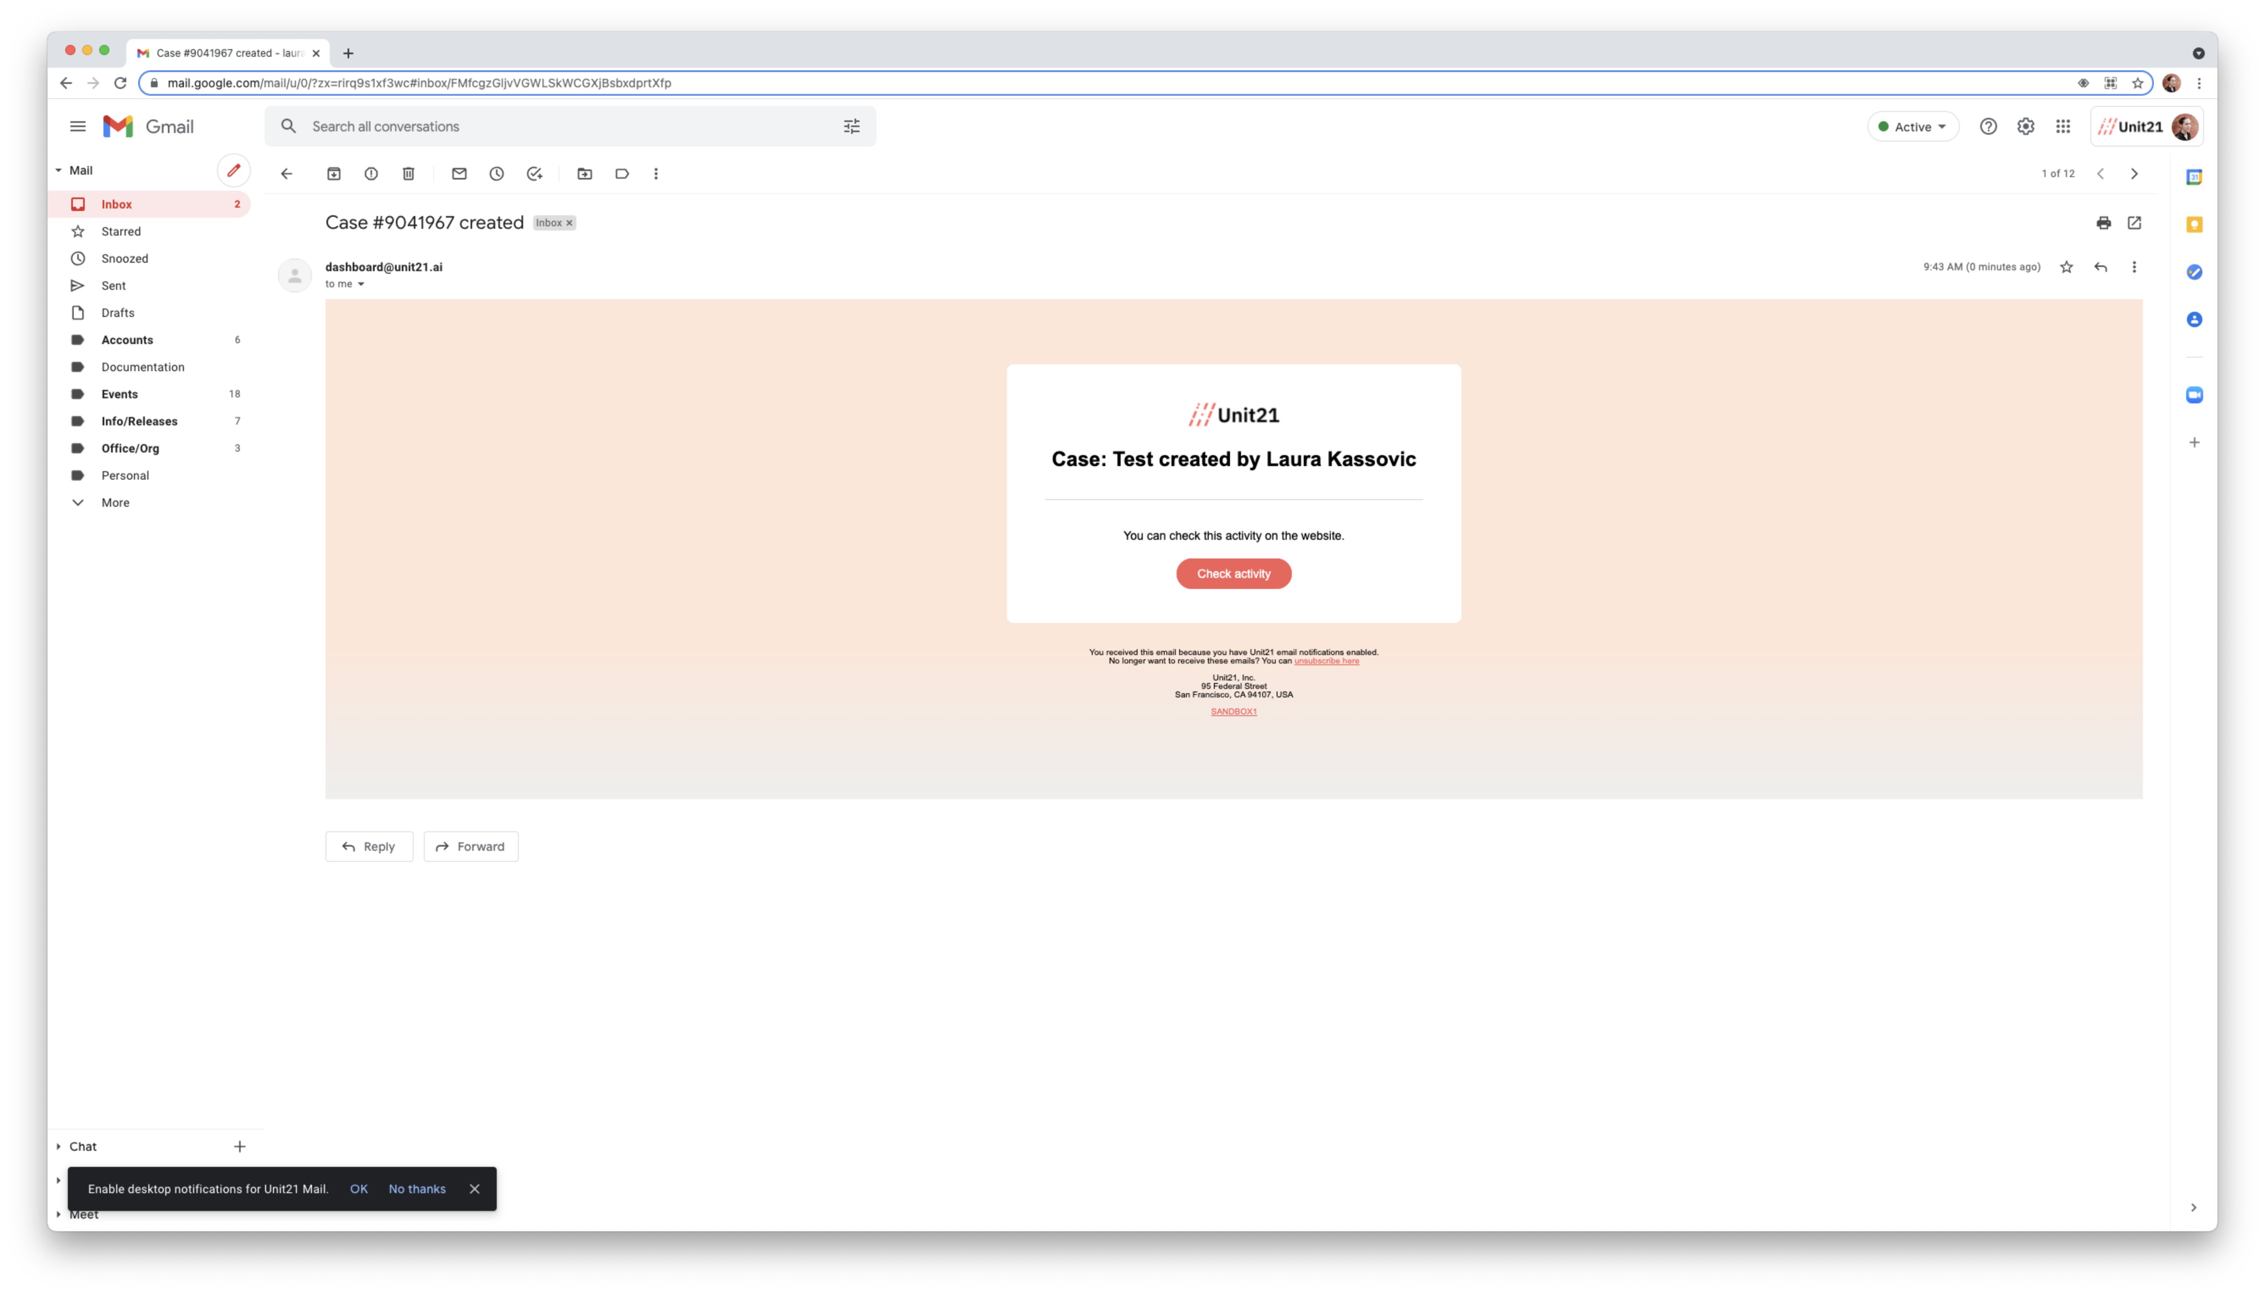
Task: Delete the email with the trash icon
Action: [408, 173]
